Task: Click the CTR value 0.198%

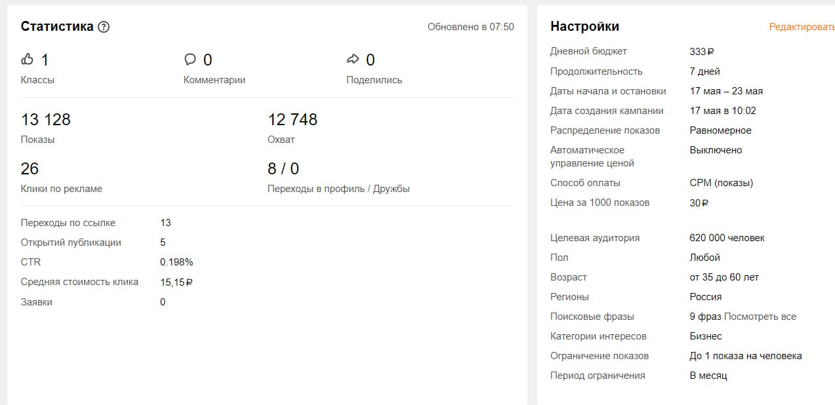Action: tap(176, 262)
